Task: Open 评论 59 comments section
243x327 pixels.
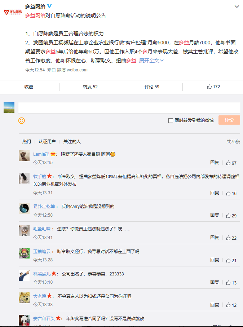Action: coord(152,87)
